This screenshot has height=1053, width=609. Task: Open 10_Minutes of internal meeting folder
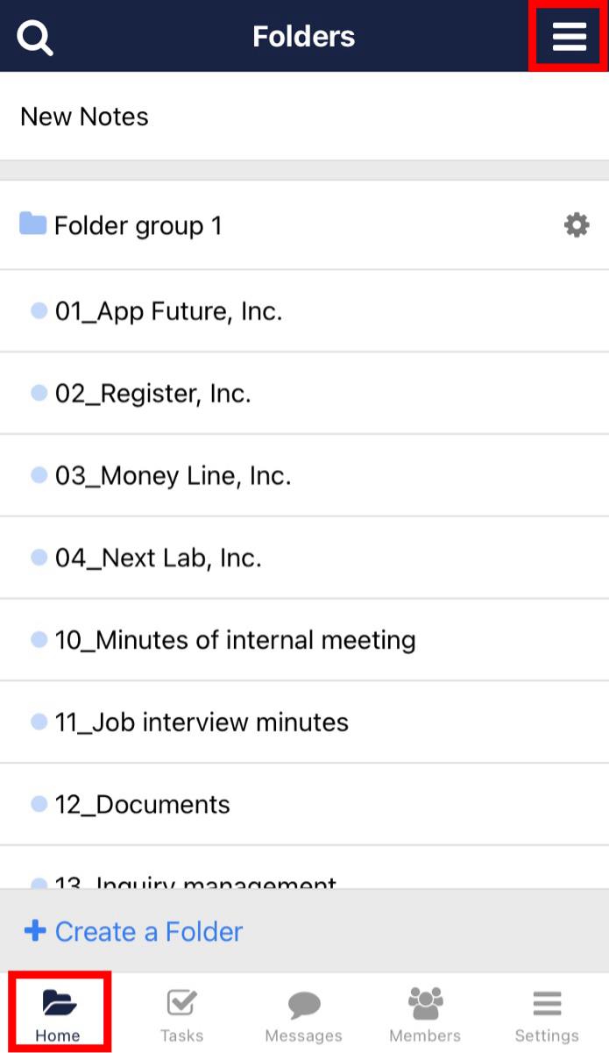coord(235,640)
